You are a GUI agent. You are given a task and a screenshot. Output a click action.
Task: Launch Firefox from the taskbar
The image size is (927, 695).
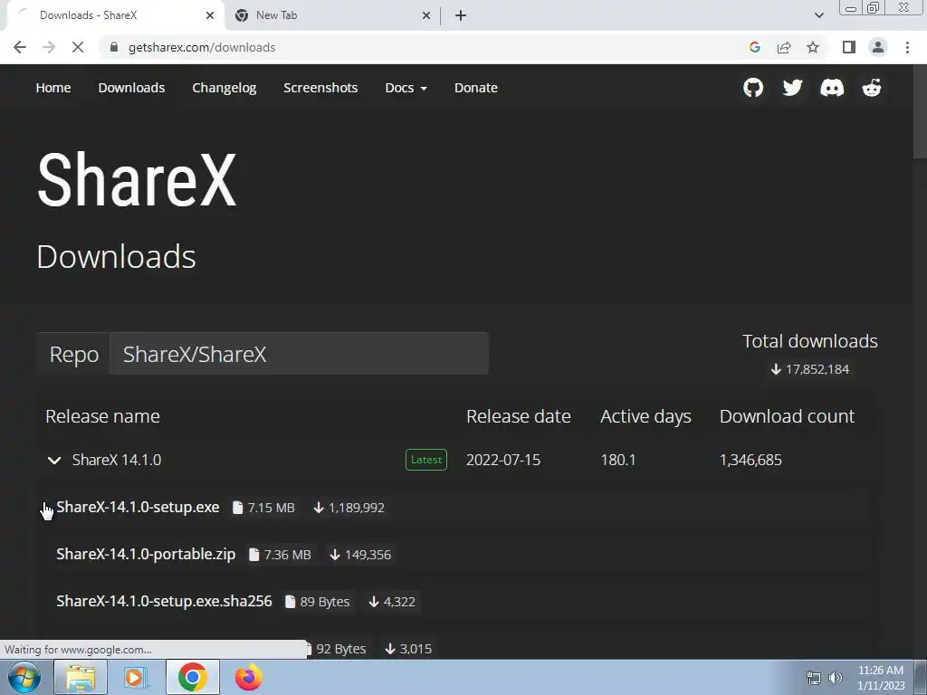(x=248, y=677)
